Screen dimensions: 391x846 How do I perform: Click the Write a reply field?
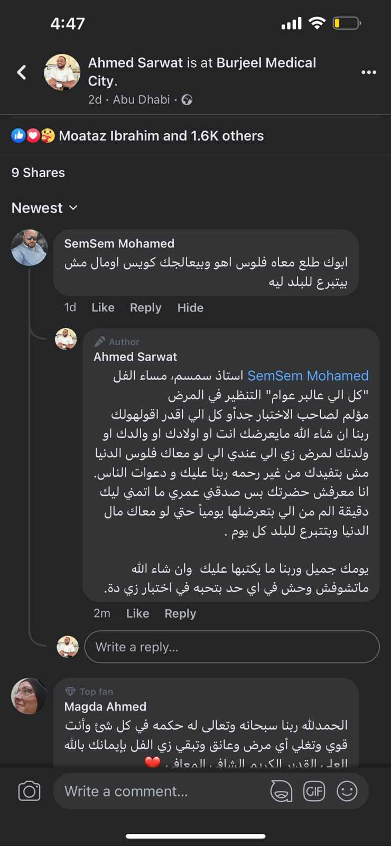point(231,647)
